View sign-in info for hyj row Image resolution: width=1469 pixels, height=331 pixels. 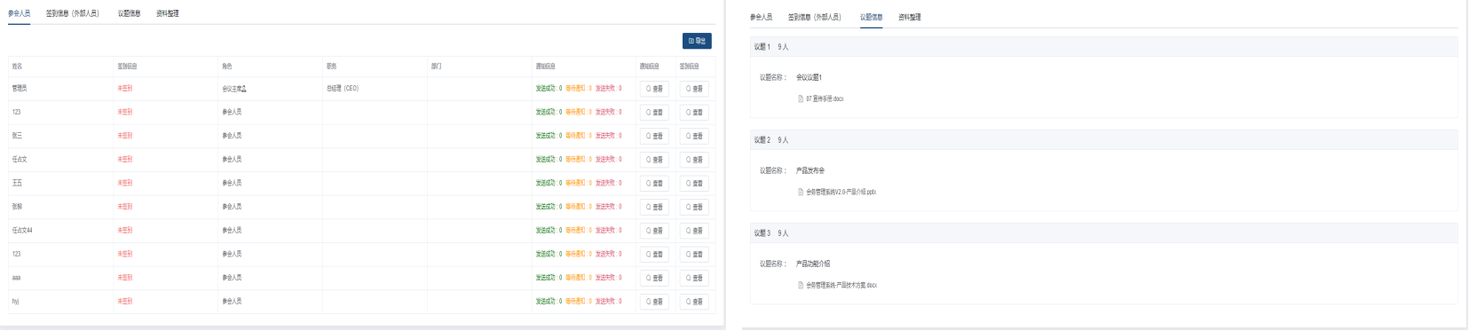(694, 302)
